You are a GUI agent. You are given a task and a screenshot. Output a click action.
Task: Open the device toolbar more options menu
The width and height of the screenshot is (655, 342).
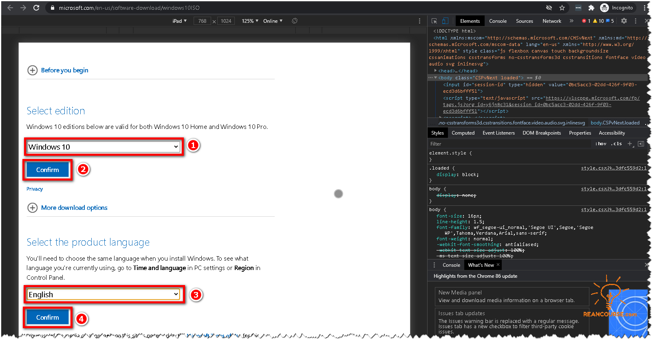tap(419, 21)
